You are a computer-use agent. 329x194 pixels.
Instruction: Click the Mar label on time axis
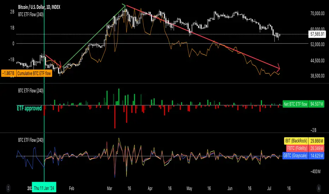[109, 188]
